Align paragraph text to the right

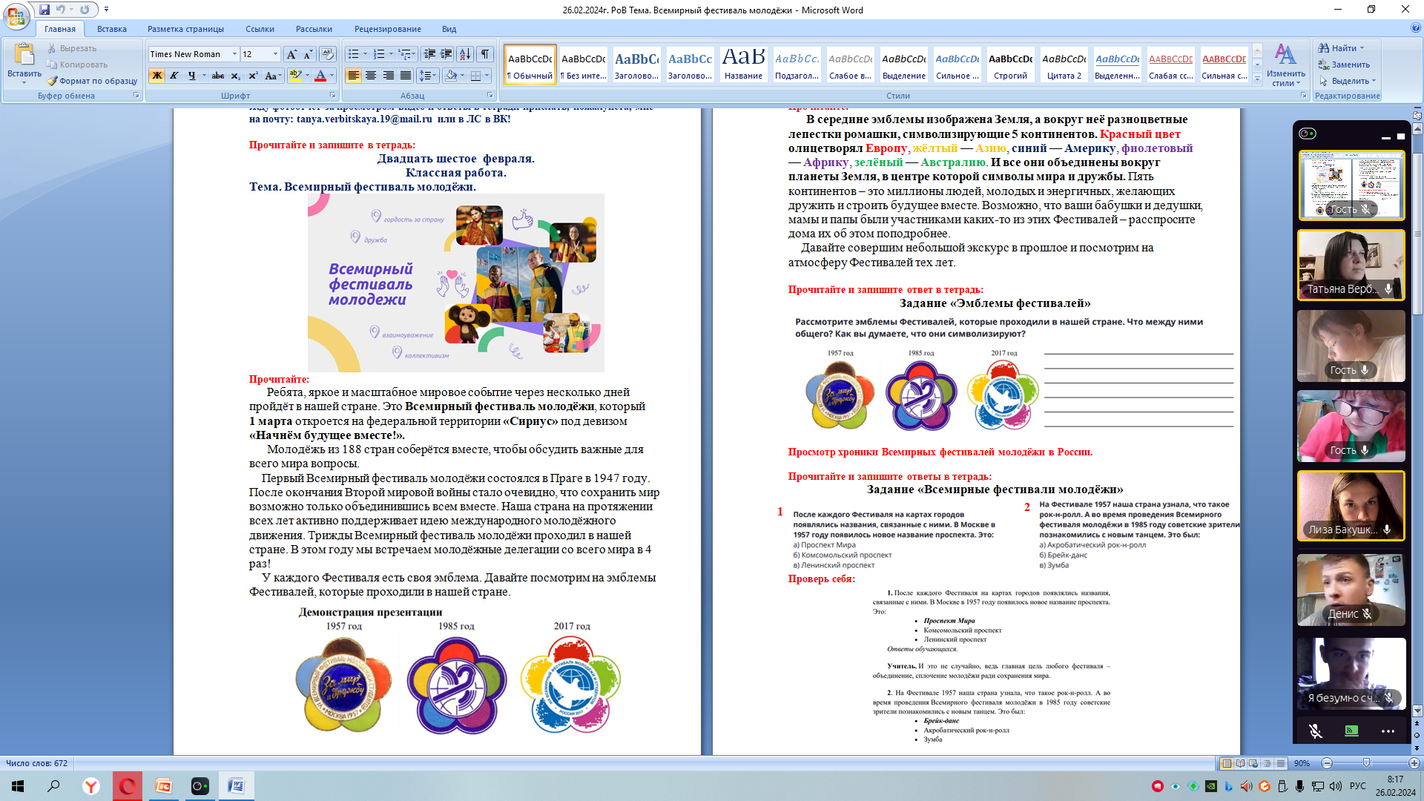[388, 76]
